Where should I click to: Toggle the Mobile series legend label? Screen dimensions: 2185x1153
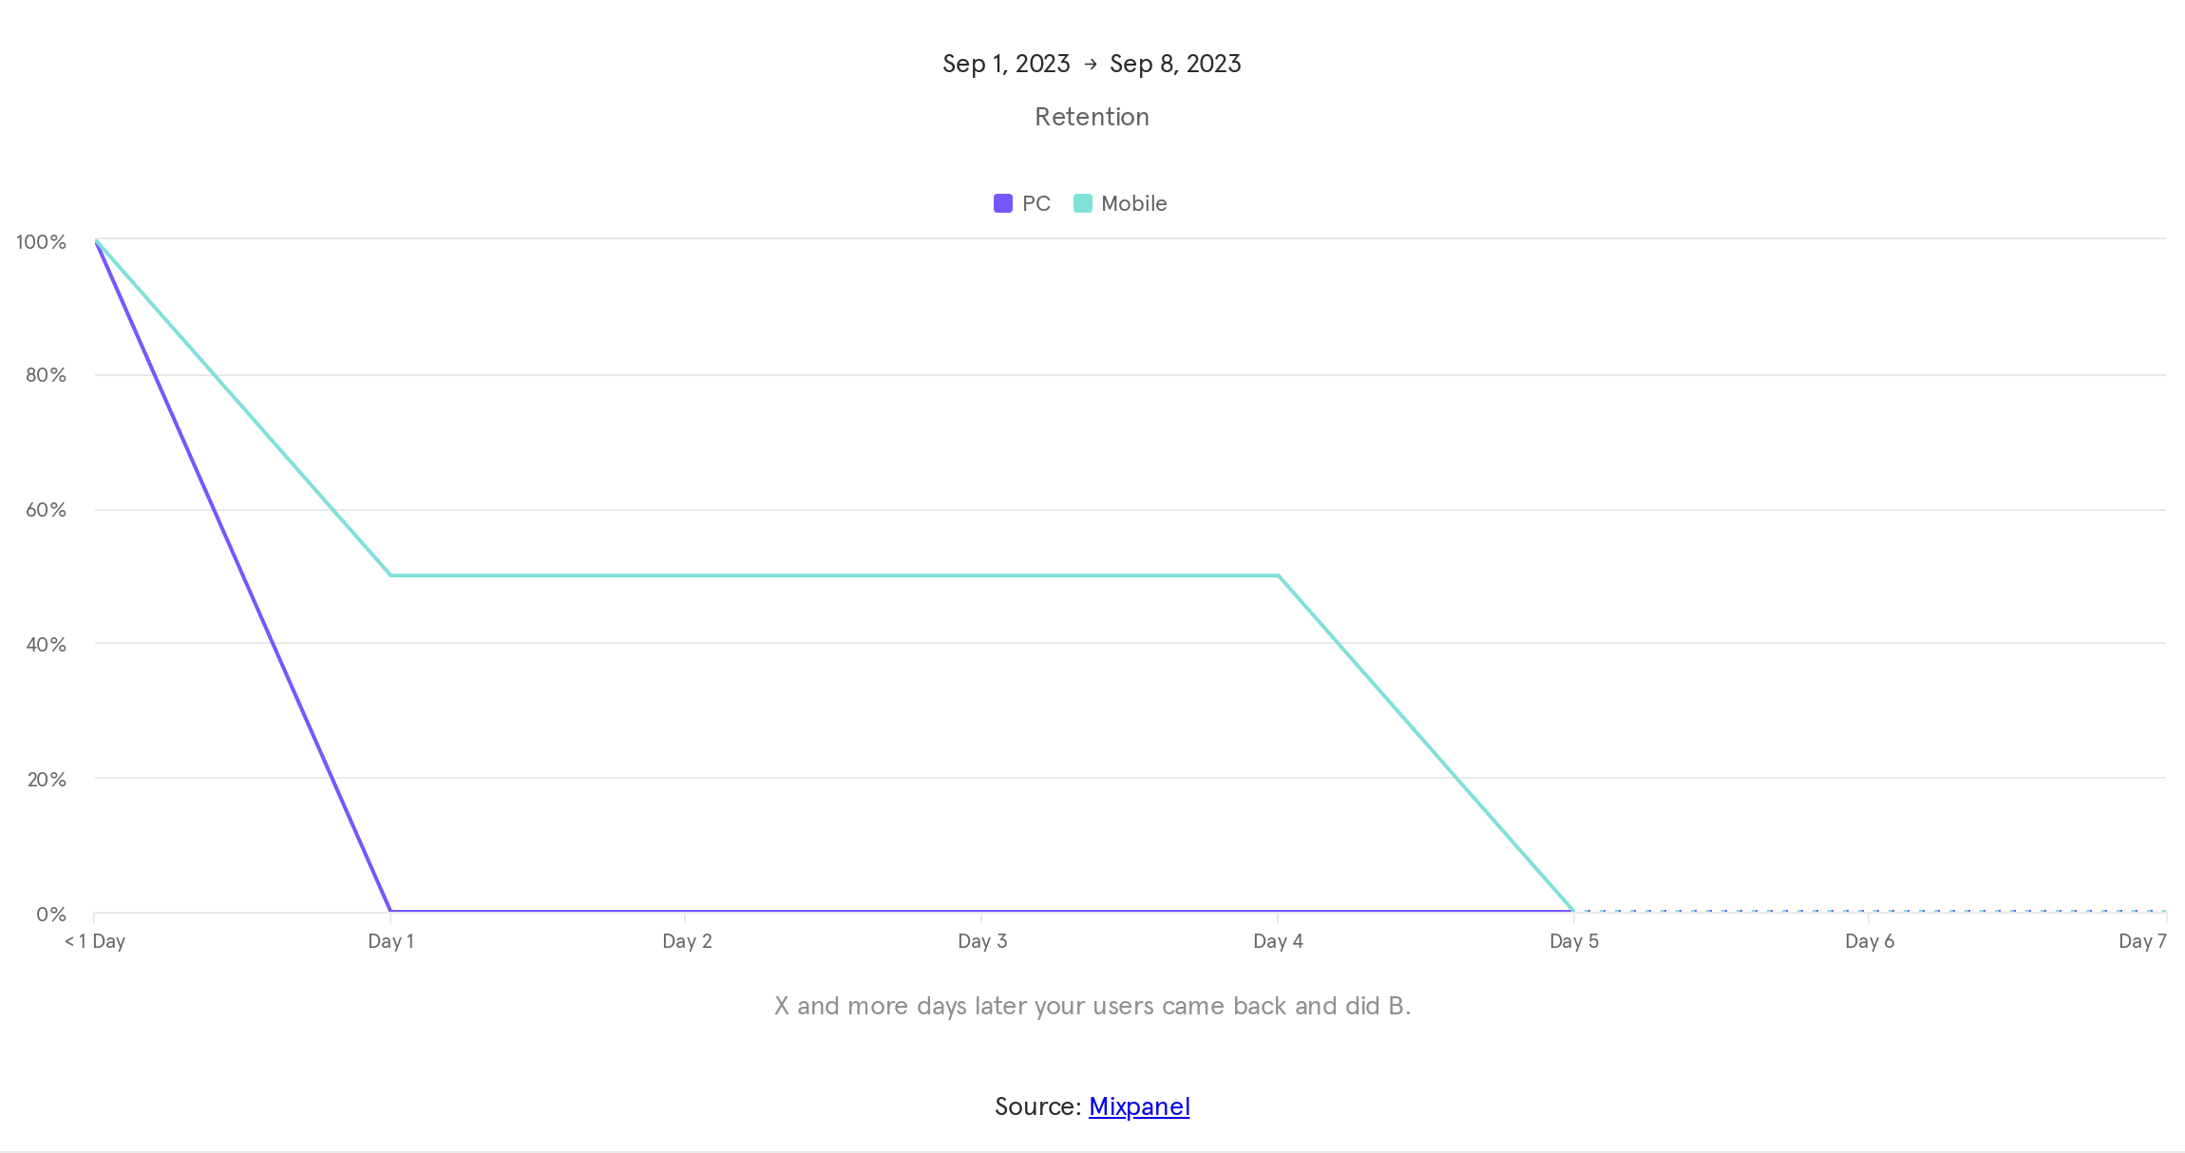point(1133,203)
